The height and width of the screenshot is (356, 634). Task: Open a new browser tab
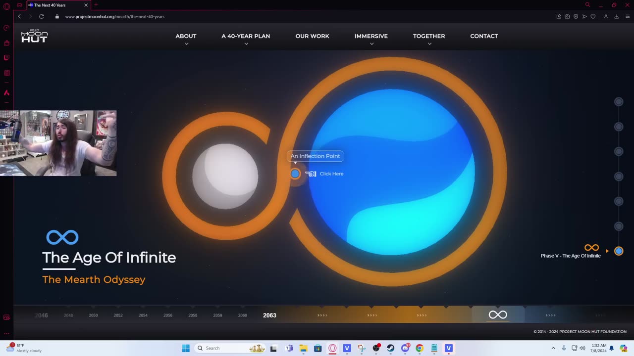tap(96, 5)
